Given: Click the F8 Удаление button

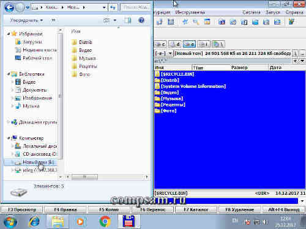Looking at the screenshot, I should (239, 209).
